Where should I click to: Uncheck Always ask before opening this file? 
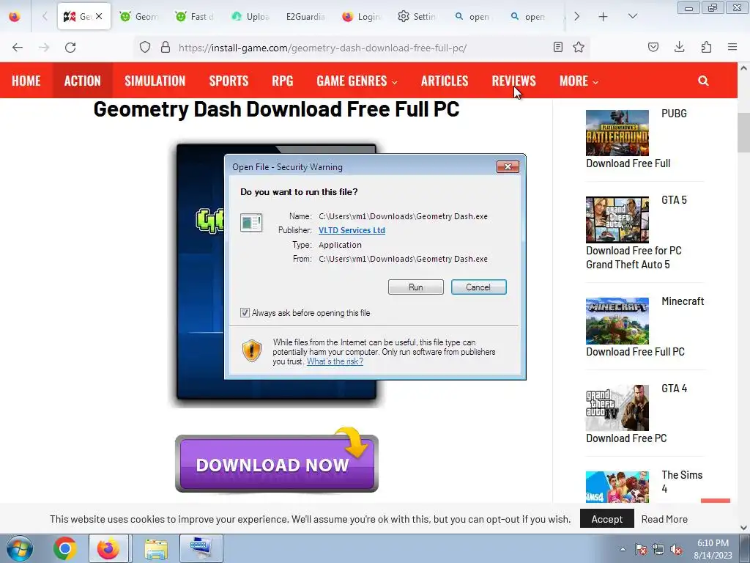245,312
